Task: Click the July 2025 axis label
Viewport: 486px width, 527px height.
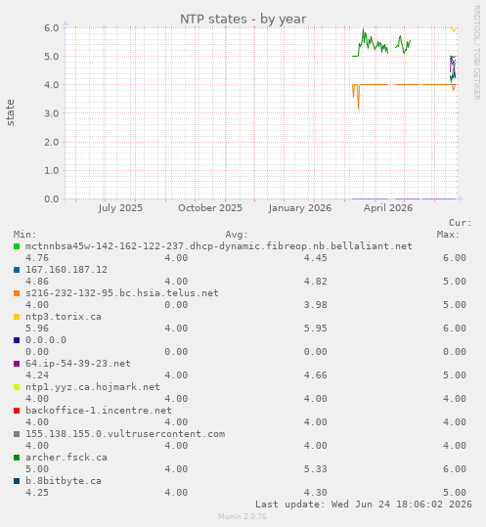Action: (x=120, y=208)
